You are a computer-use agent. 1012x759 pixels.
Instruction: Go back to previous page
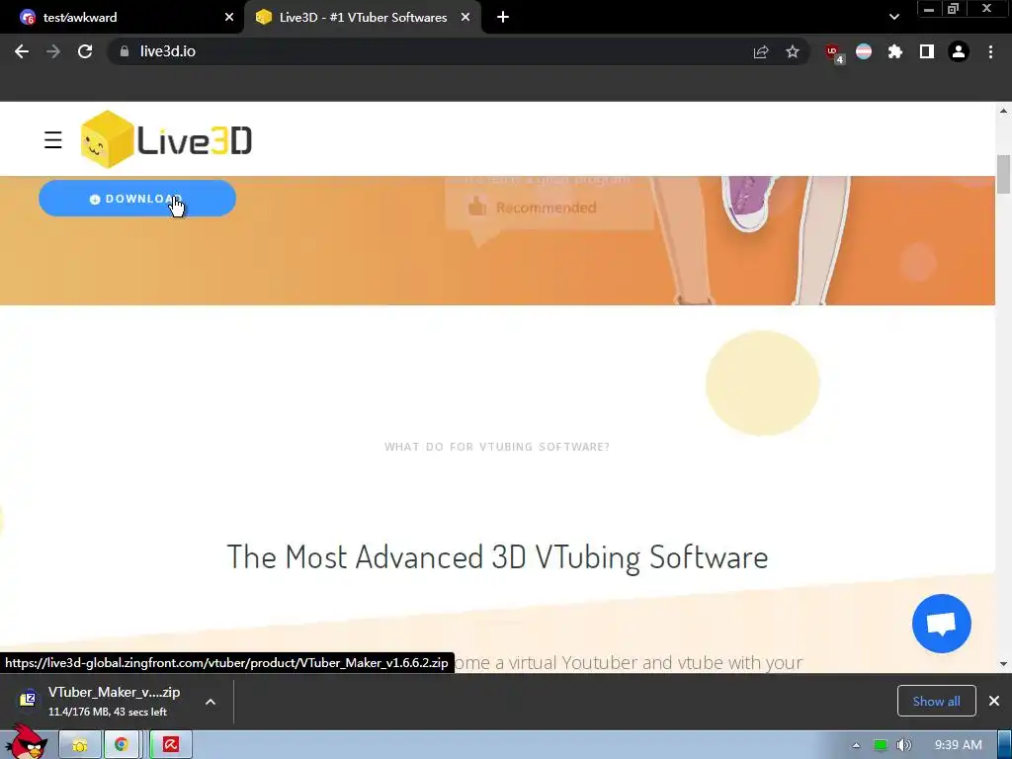[x=22, y=51]
